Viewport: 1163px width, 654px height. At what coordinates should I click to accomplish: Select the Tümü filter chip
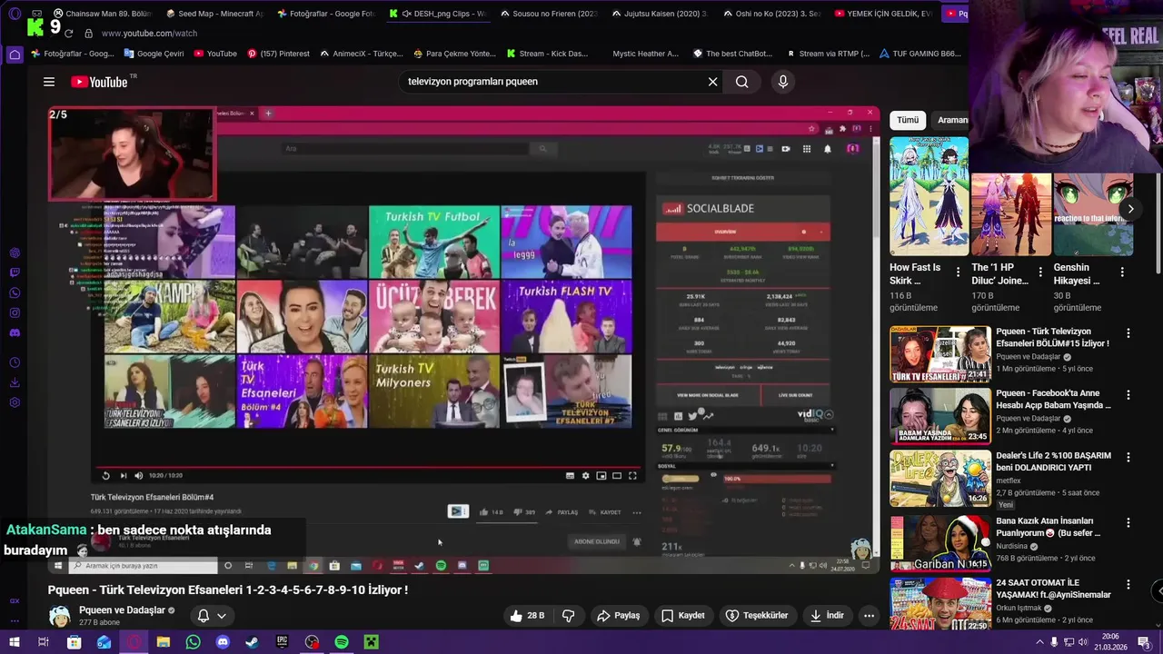[x=908, y=120]
